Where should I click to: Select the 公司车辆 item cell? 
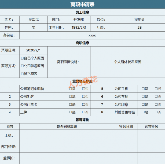point(126,97)
